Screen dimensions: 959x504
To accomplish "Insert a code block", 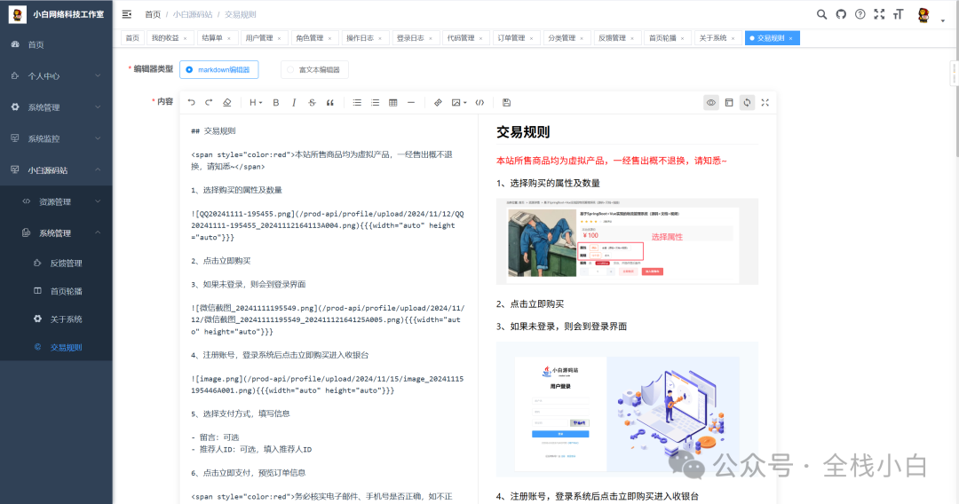I will [480, 103].
